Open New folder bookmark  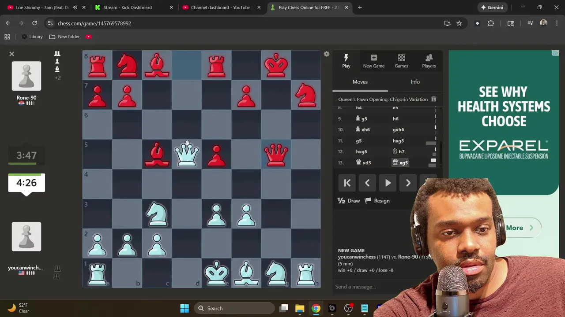64,37
